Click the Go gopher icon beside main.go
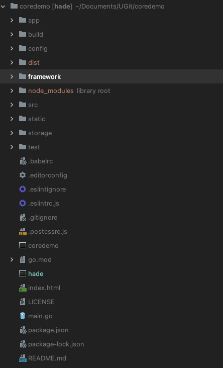The image size is (223, 368). pyautogui.click(x=23, y=316)
